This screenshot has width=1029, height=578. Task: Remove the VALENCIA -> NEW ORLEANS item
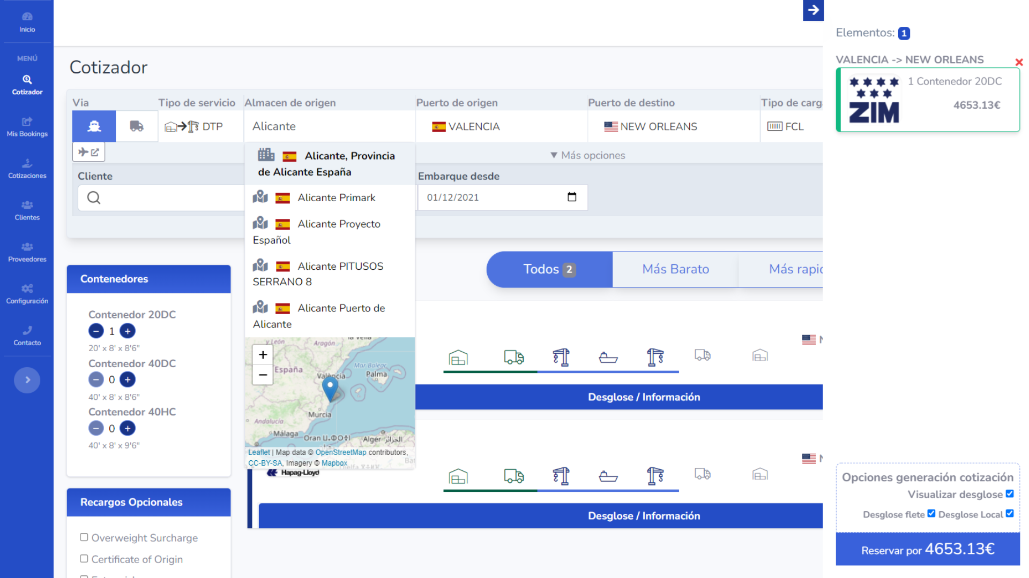coord(1019,62)
